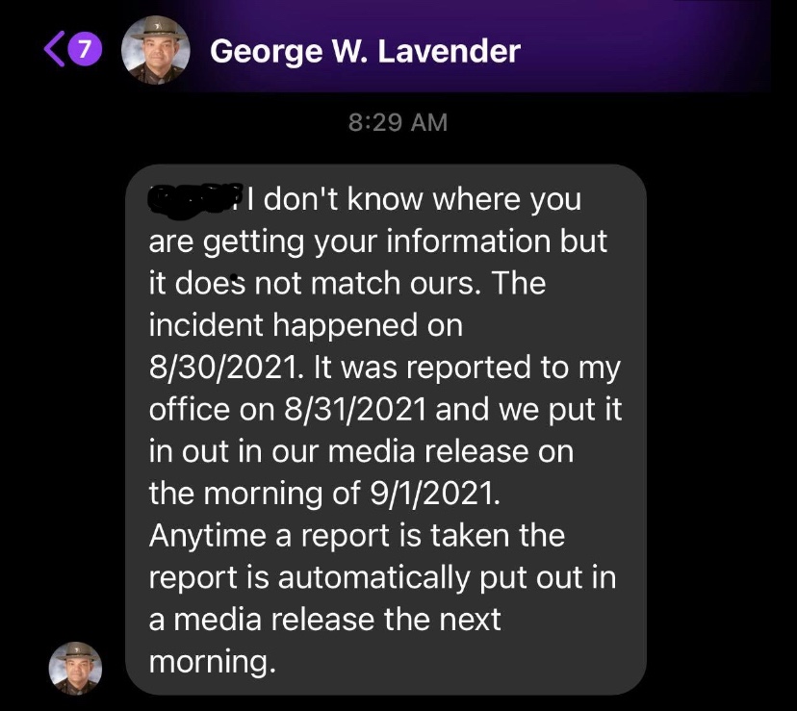797x711 pixels.
Task: Open contact details via George W. Lavender name
Action: (365, 51)
